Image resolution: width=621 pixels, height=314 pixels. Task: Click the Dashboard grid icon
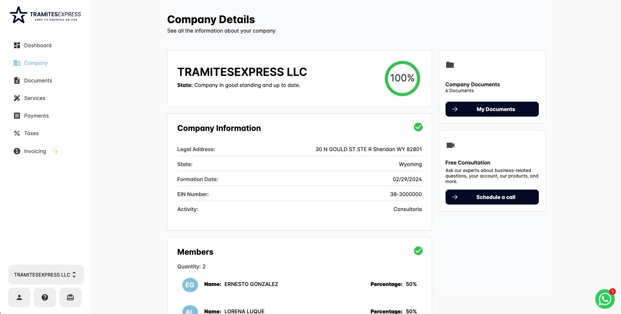tap(17, 45)
